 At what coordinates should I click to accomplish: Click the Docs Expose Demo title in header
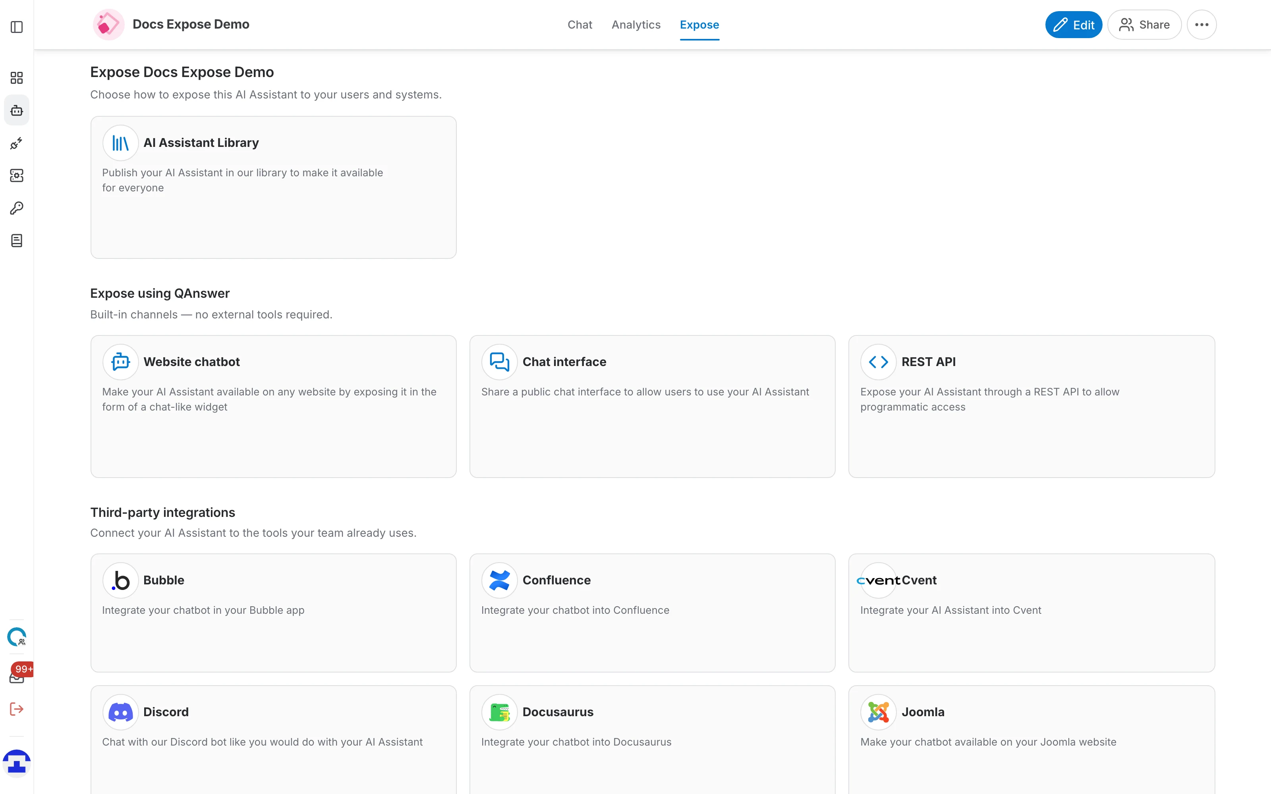(x=191, y=24)
